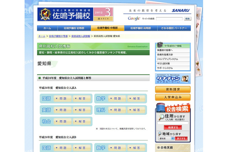
Task: Click the 検索 button next to Google search
Action: coord(188,19)
